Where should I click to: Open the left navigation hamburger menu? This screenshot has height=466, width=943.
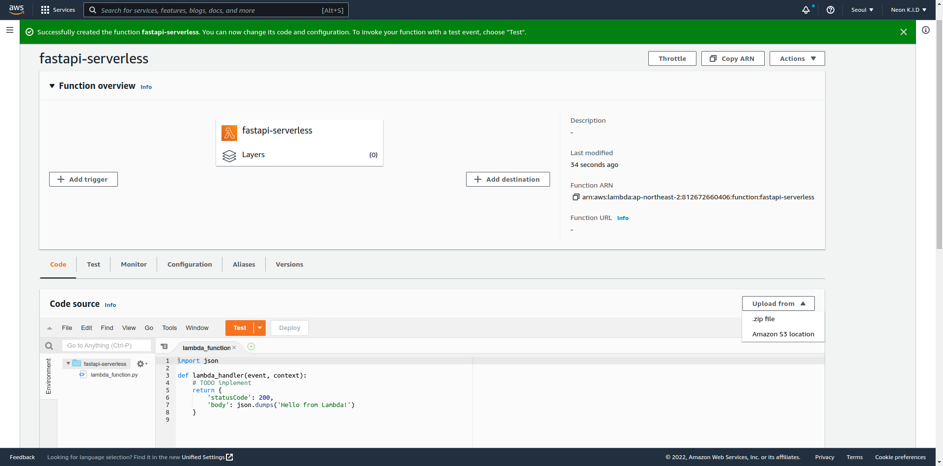(9, 30)
